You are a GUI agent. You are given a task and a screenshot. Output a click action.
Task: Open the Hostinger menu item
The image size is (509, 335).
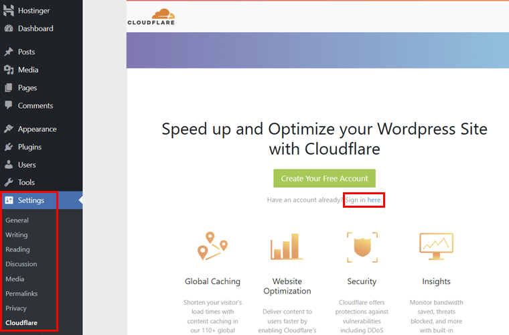[x=42, y=11]
